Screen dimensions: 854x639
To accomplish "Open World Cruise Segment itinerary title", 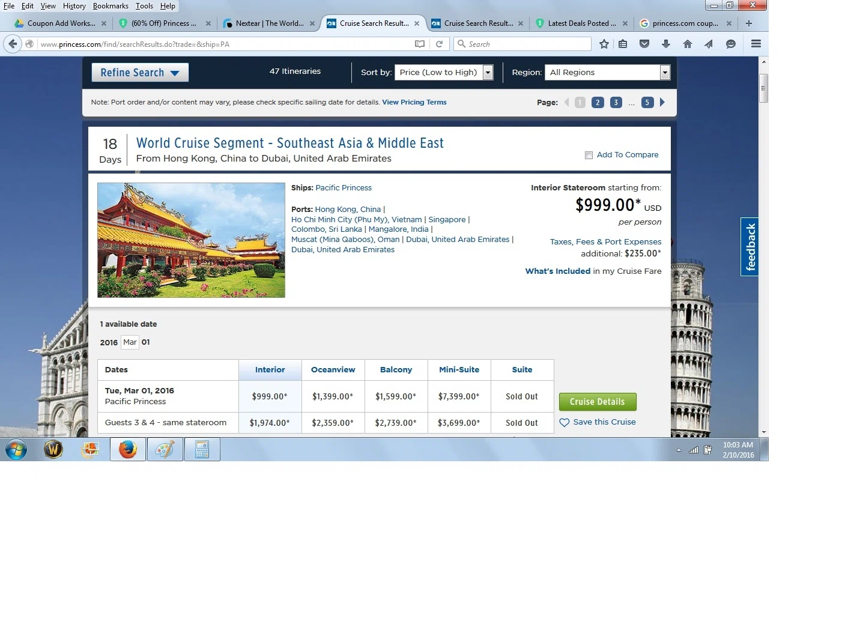I will point(290,143).
